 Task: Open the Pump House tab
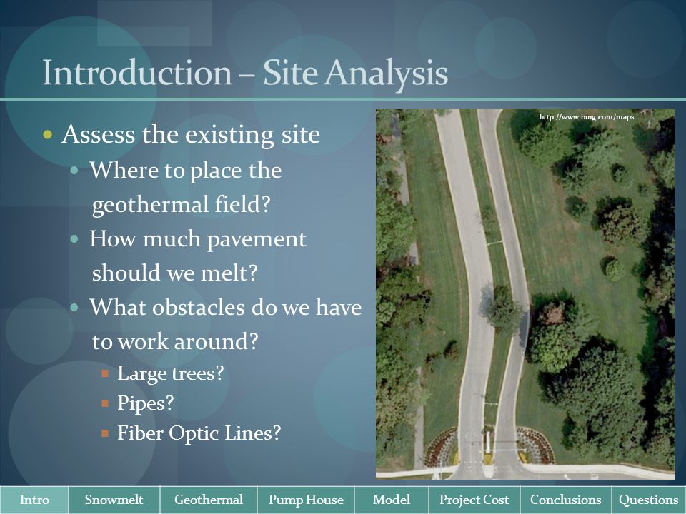306,500
